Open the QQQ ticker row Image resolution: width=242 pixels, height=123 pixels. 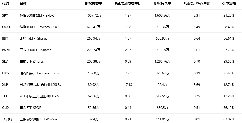(6, 27)
